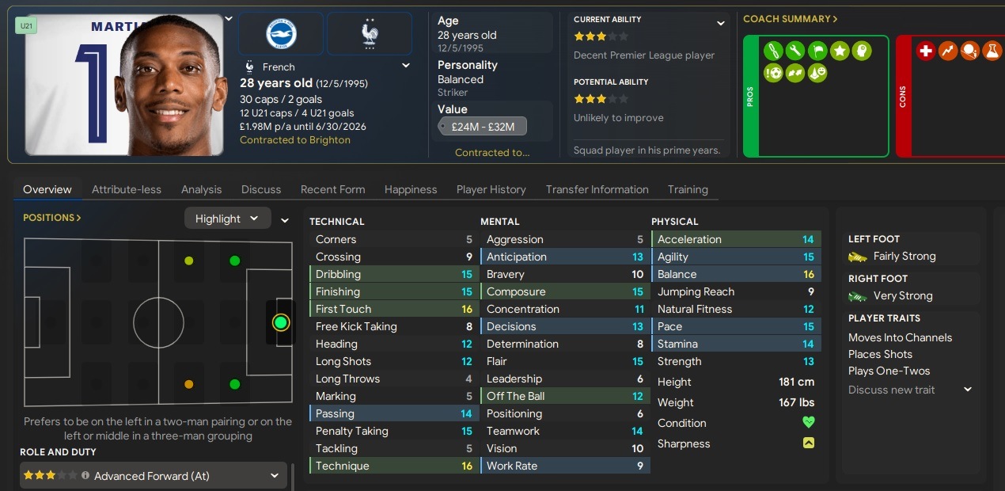
Task: Open the Discuss new trait dropdown
Action: tap(910, 390)
